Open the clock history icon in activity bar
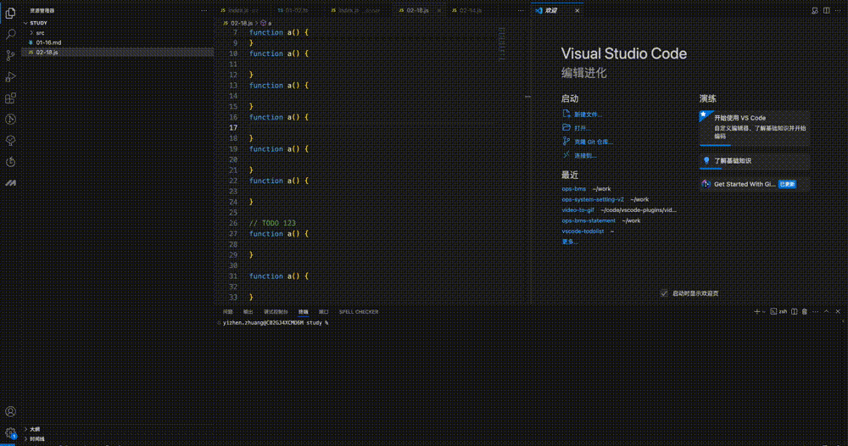This screenshot has width=848, height=446. pyautogui.click(x=10, y=120)
